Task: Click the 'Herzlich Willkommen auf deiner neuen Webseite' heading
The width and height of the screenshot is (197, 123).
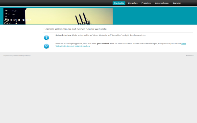Action: point(75,29)
